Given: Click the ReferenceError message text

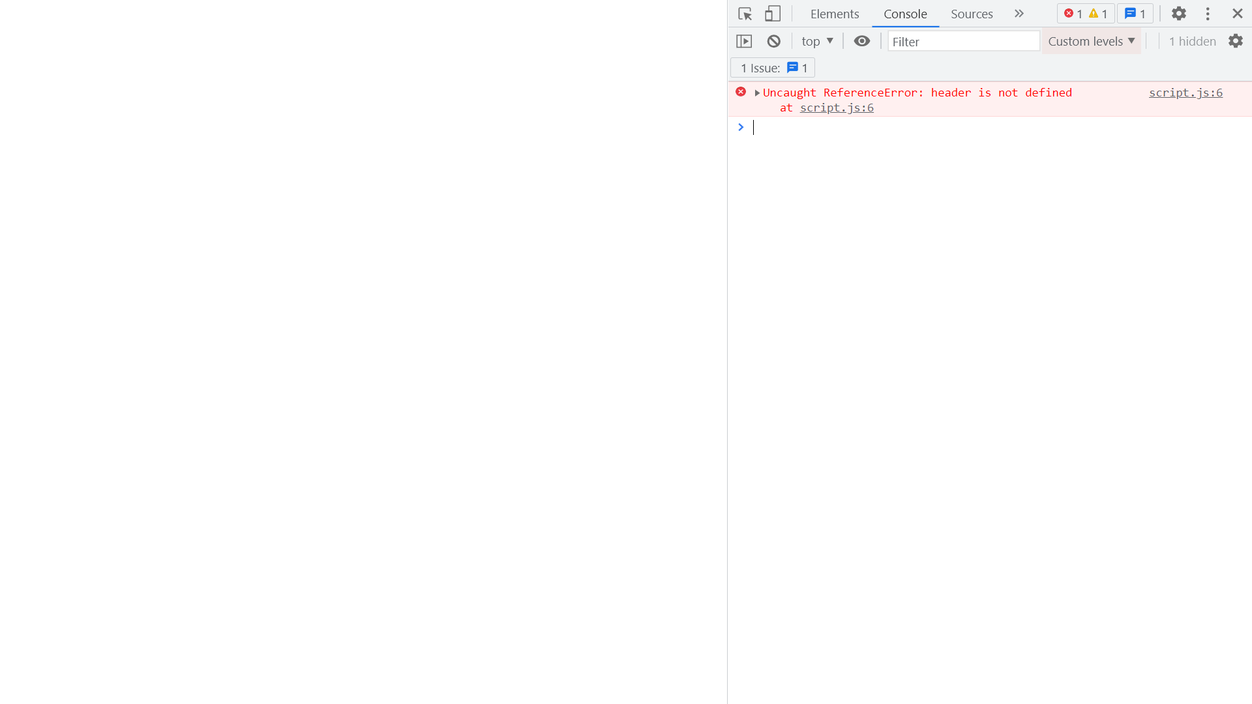Looking at the screenshot, I should tap(917, 93).
